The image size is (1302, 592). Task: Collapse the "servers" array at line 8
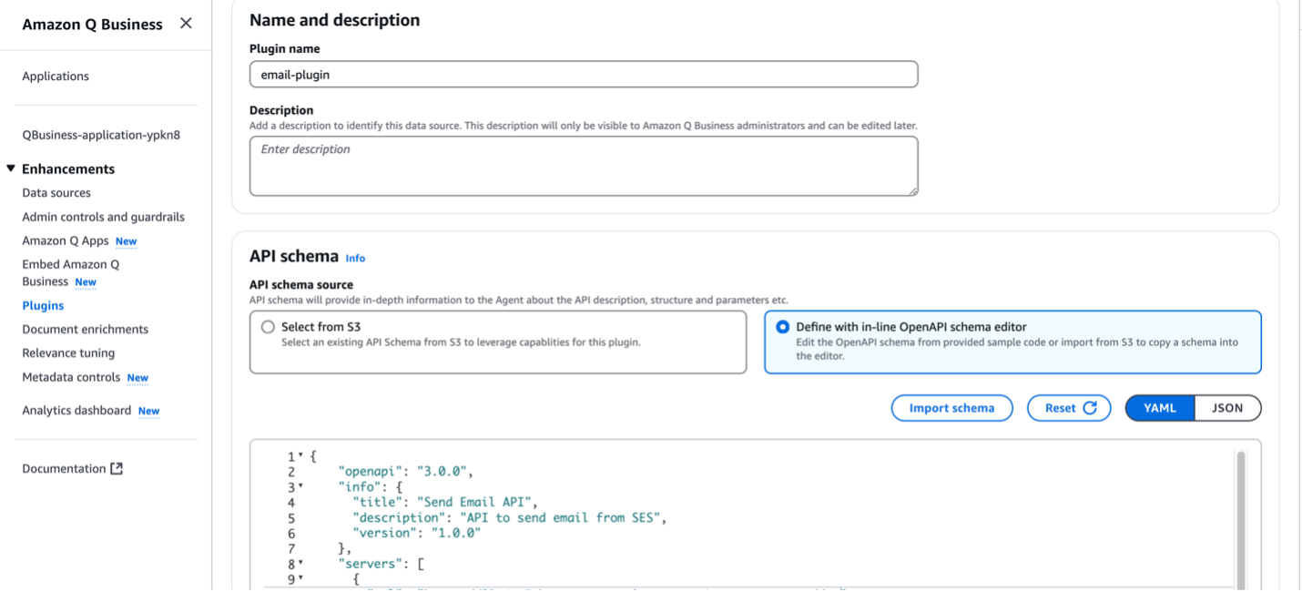[301, 564]
